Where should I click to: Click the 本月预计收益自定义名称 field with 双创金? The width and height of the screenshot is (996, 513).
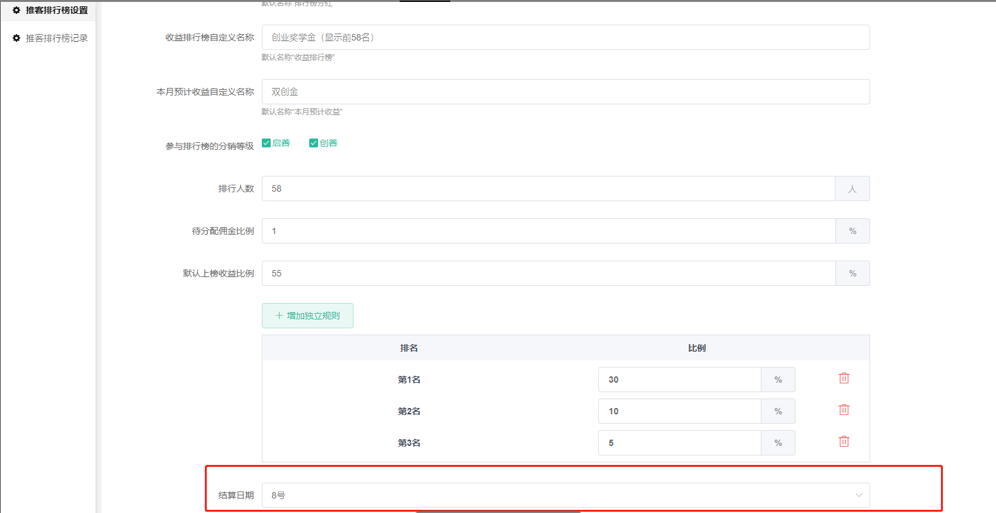click(565, 92)
